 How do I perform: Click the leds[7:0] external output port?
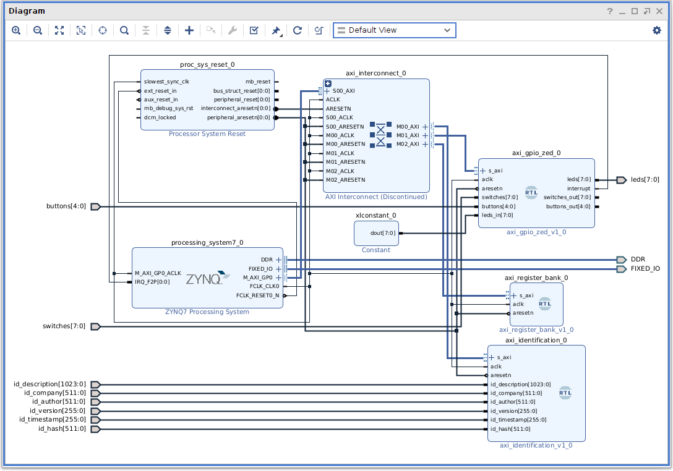click(622, 180)
